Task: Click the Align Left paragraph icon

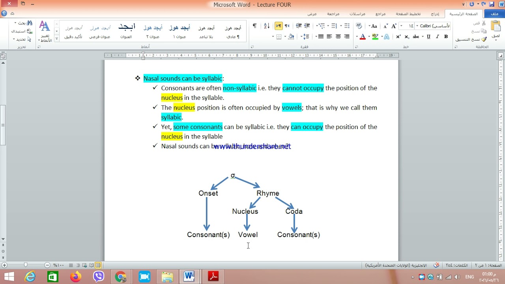Action: 329,37
